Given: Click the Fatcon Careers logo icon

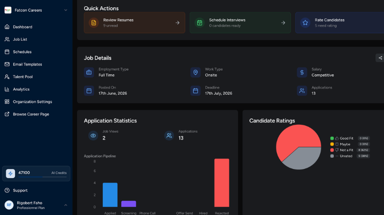Looking at the screenshot, I should (8, 10).
